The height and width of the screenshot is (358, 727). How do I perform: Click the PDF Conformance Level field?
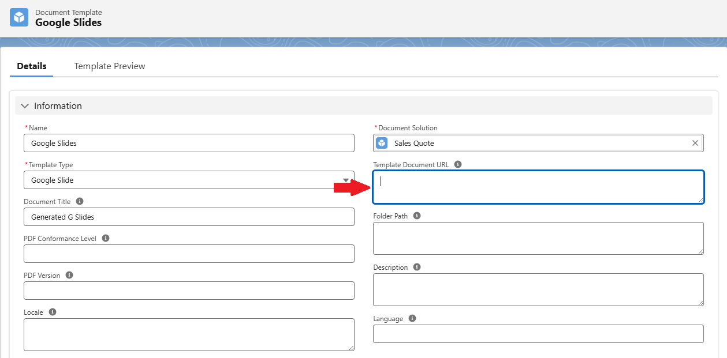pos(189,254)
